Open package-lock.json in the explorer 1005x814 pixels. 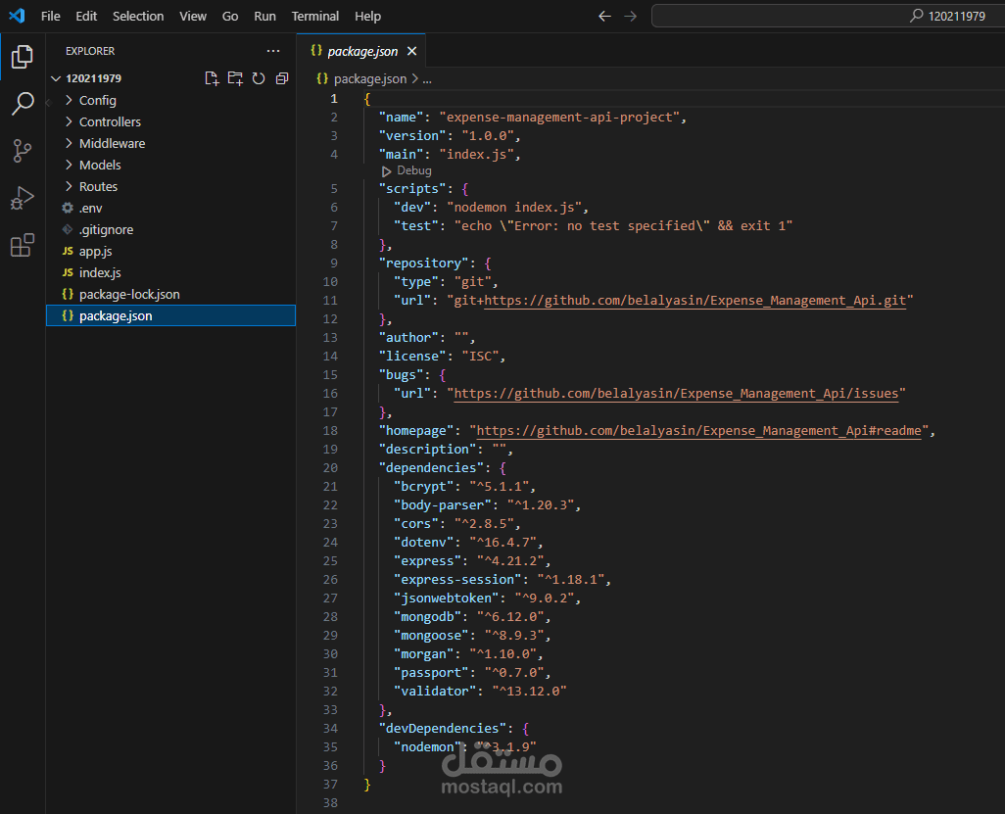click(x=170, y=294)
